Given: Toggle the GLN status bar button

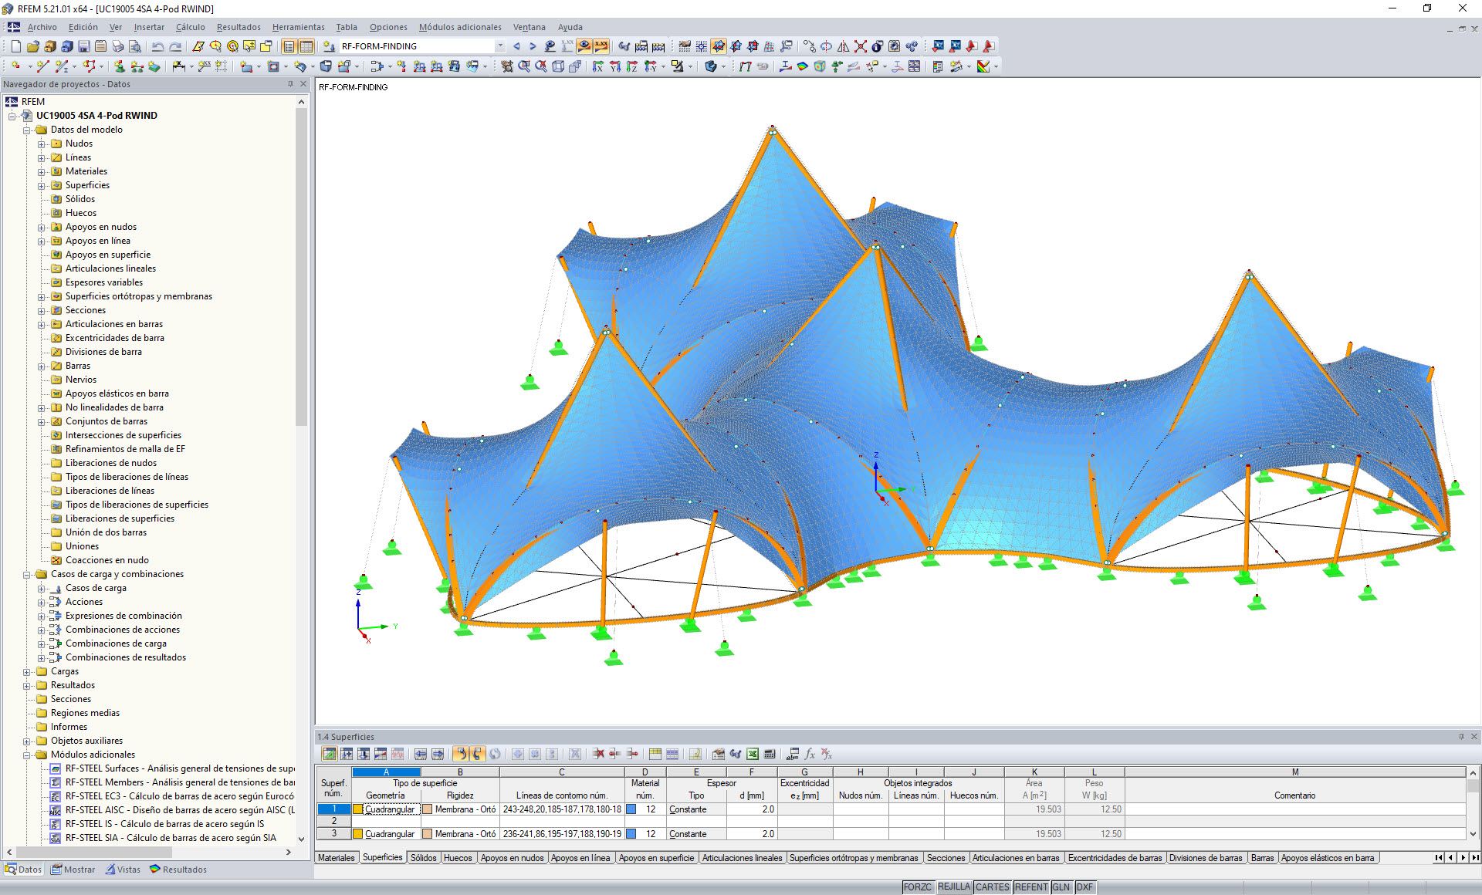Looking at the screenshot, I should [x=1061, y=887].
